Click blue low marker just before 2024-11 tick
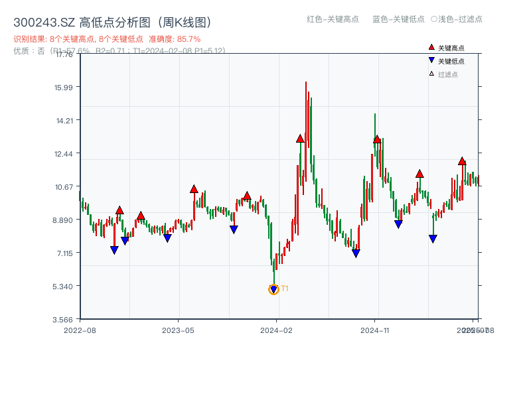Image resolution: width=531 pixels, height=398 pixels. click(x=356, y=253)
